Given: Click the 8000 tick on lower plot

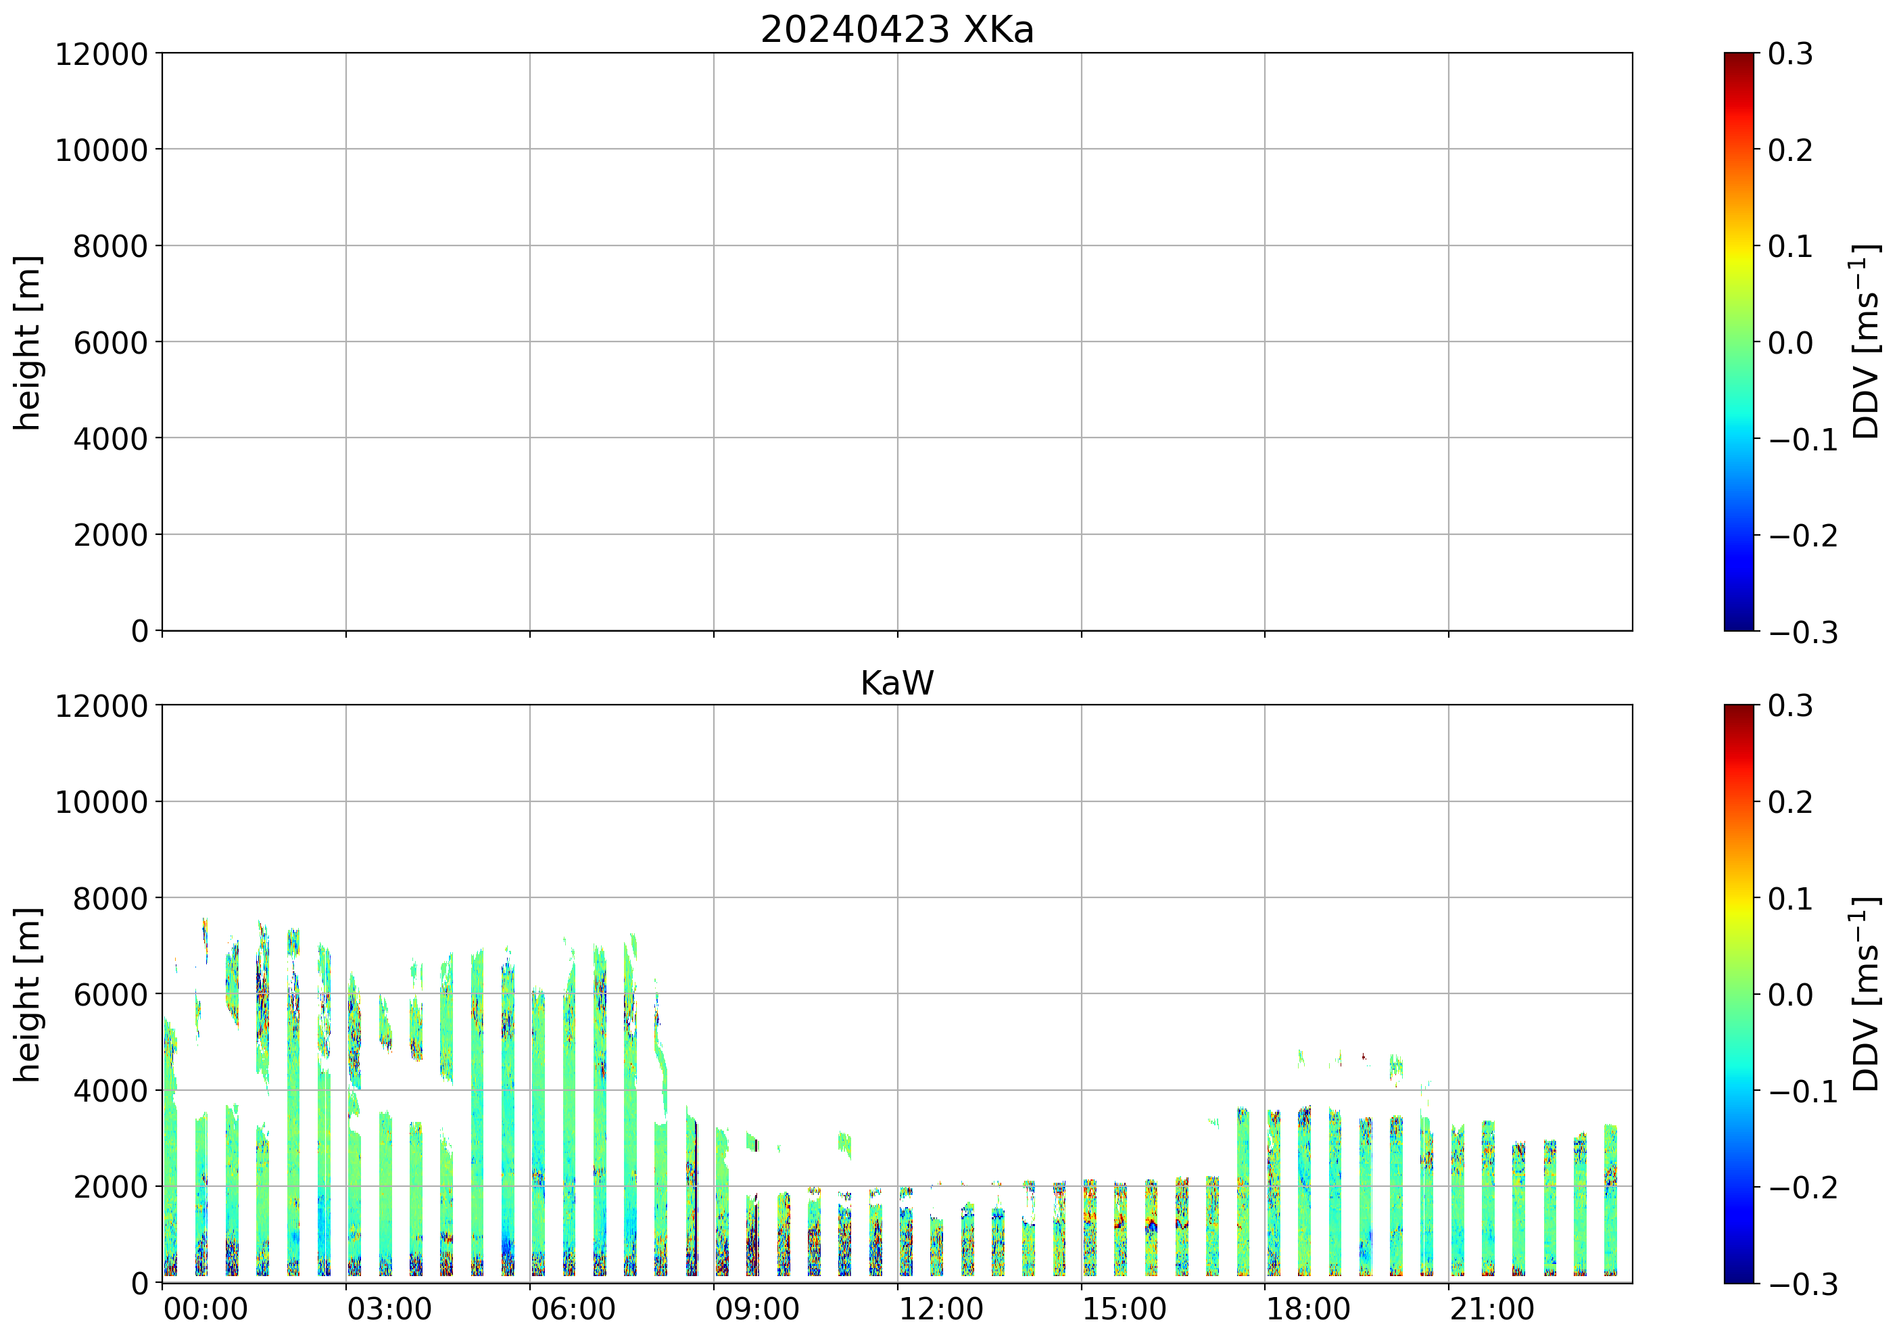Looking at the screenshot, I should click(x=110, y=899).
